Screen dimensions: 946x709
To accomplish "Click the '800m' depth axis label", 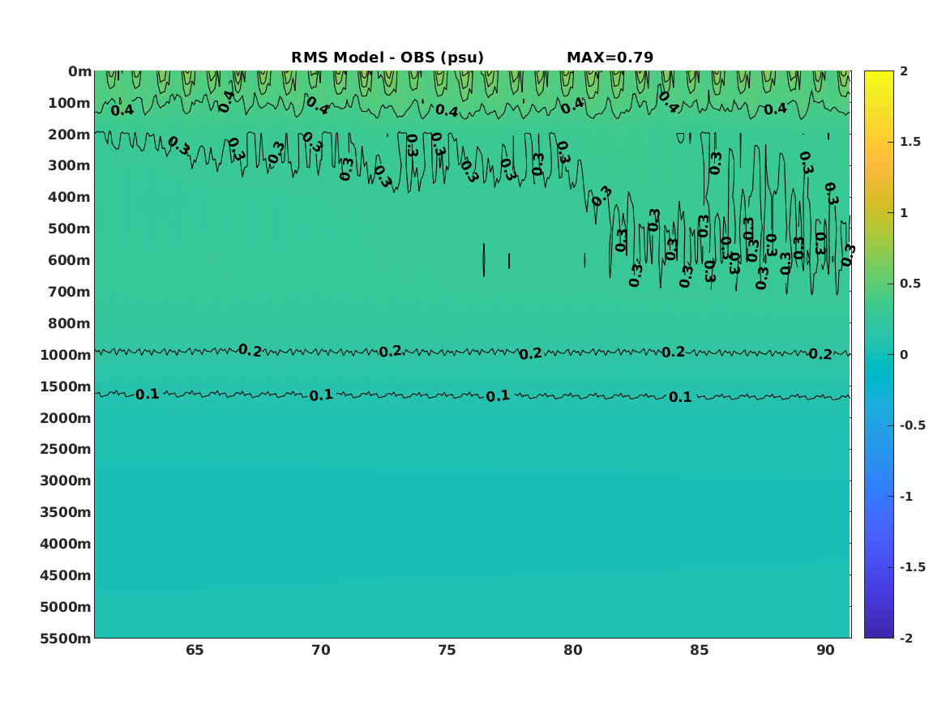I will click(70, 323).
